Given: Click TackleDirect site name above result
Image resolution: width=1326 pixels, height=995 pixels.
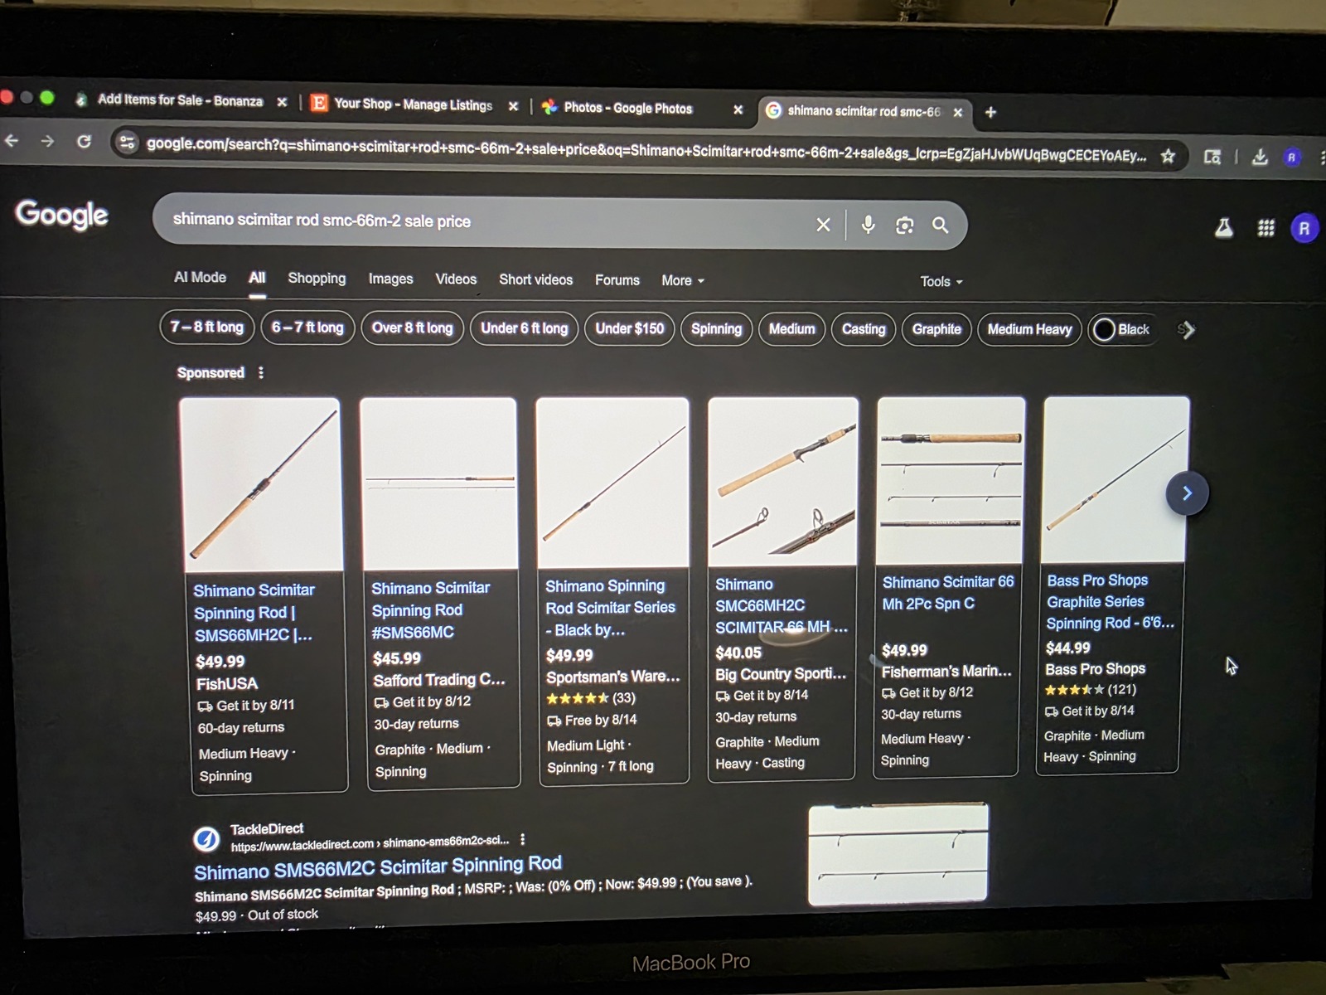Looking at the screenshot, I should tap(267, 829).
